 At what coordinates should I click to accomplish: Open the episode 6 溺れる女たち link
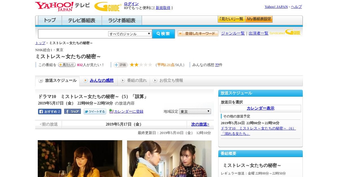258,131
